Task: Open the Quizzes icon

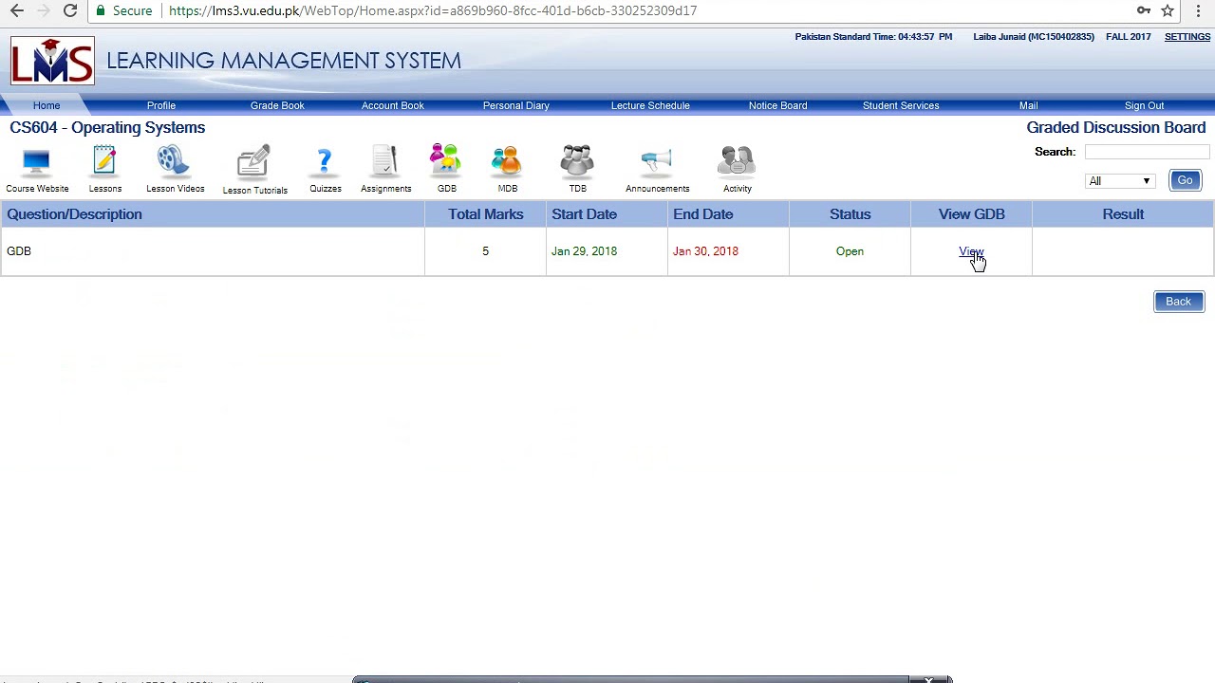Action: click(325, 163)
